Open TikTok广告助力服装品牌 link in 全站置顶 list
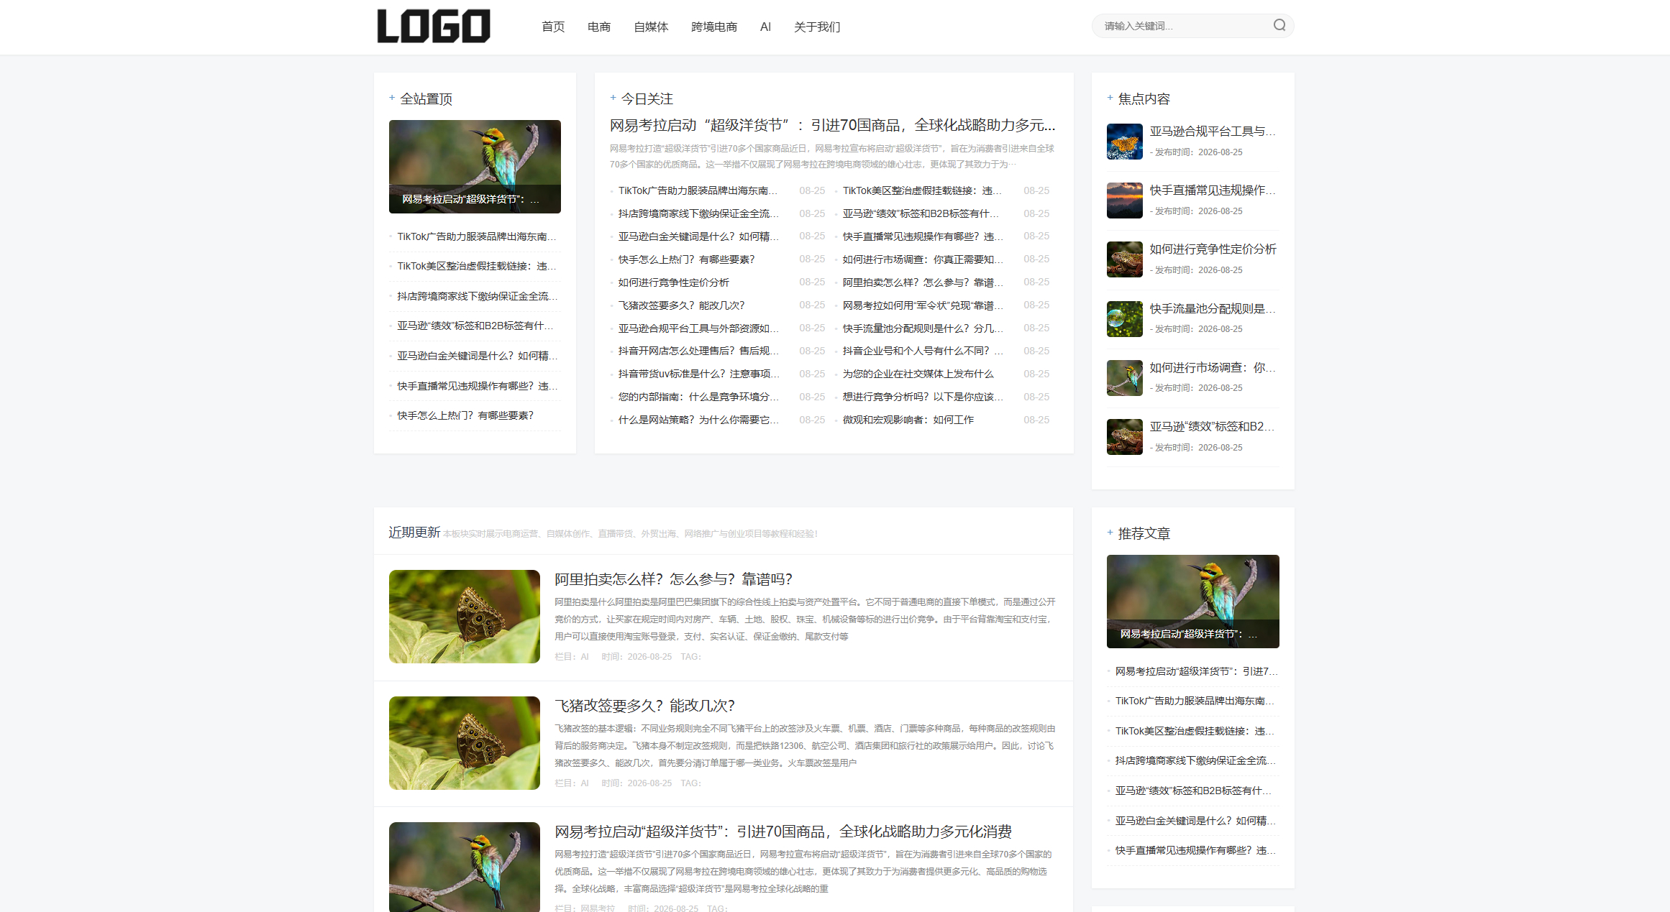Viewport: 1670px width, 912px height. (x=477, y=236)
